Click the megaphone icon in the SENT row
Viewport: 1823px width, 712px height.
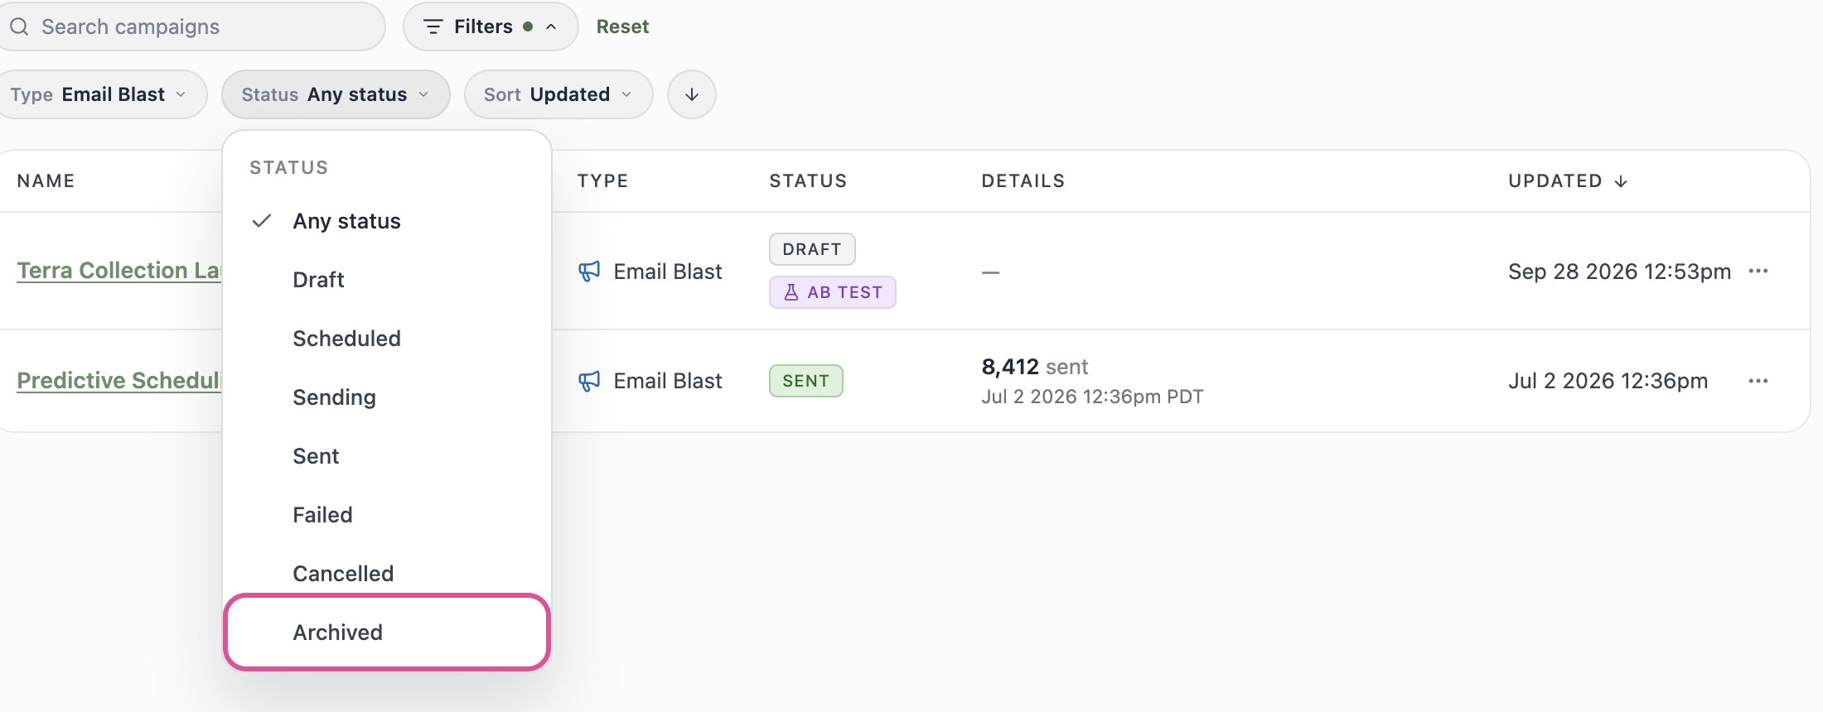coord(589,381)
